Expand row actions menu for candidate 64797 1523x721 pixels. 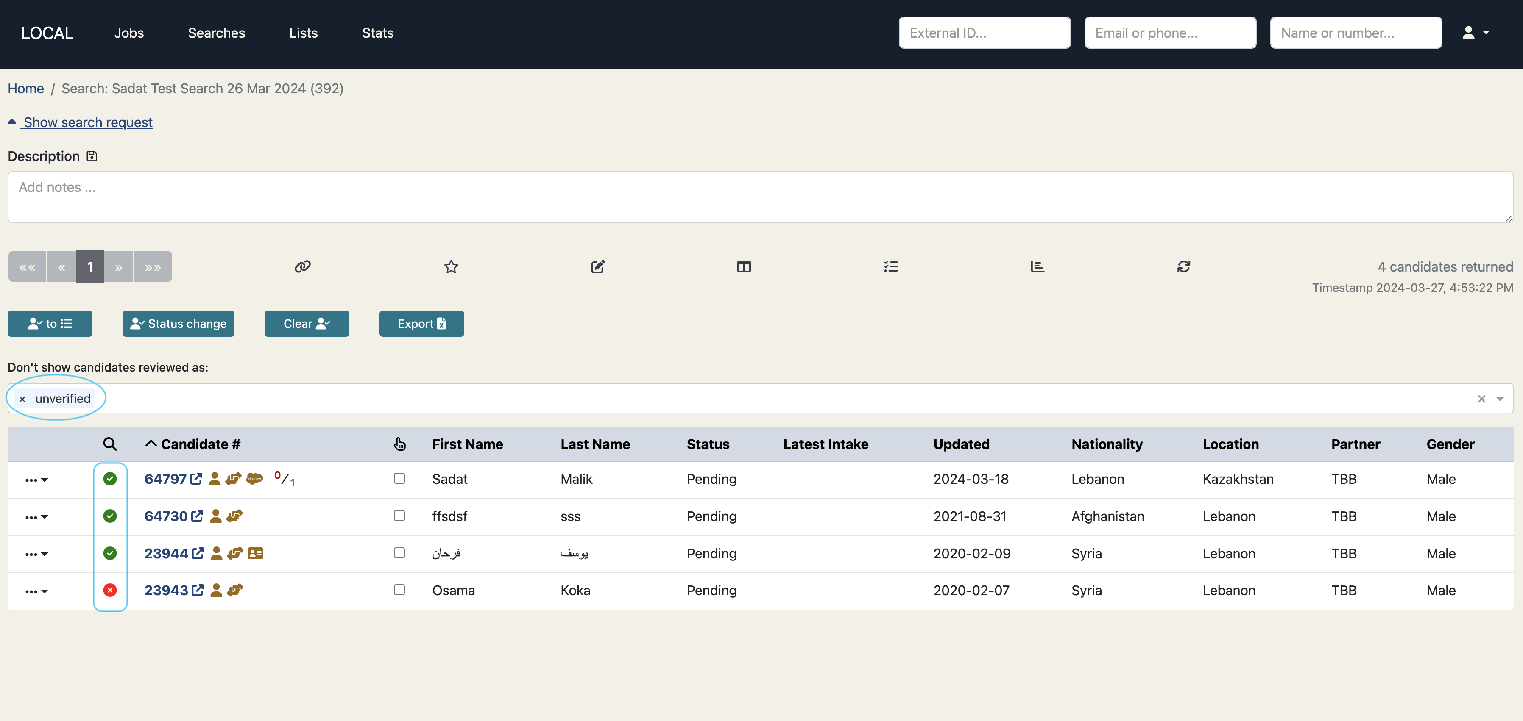(x=36, y=480)
